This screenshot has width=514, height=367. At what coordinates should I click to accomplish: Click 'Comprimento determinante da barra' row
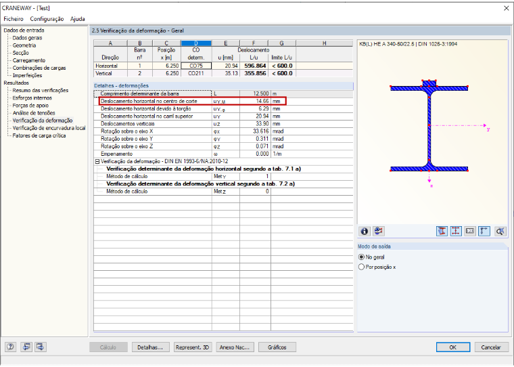pyautogui.click(x=224, y=93)
